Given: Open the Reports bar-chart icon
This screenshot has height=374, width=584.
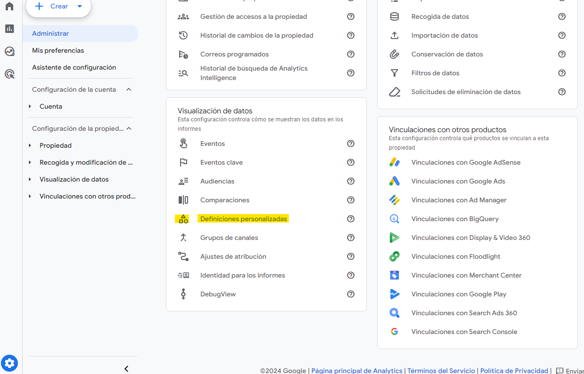Looking at the screenshot, I should coord(9,29).
